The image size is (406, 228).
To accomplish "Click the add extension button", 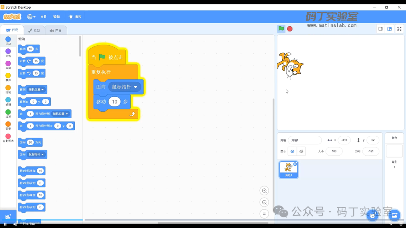I will (8, 216).
